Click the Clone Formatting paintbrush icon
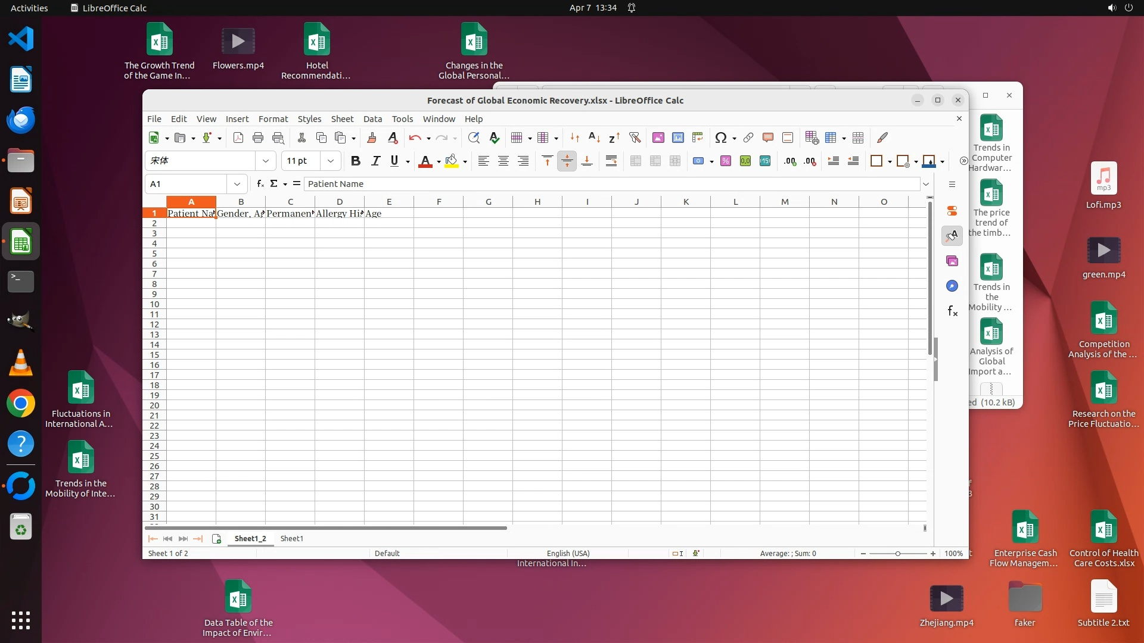This screenshot has height=643, width=1144. click(x=372, y=138)
